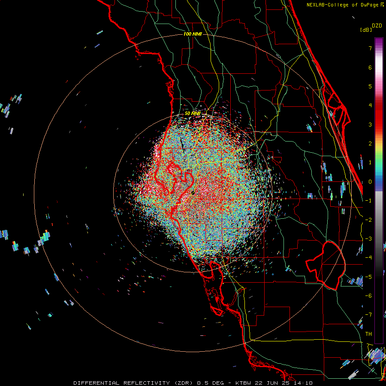Click the -3 tick label on the color scale
The width and height of the screenshot is (386, 386).
[368, 239]
